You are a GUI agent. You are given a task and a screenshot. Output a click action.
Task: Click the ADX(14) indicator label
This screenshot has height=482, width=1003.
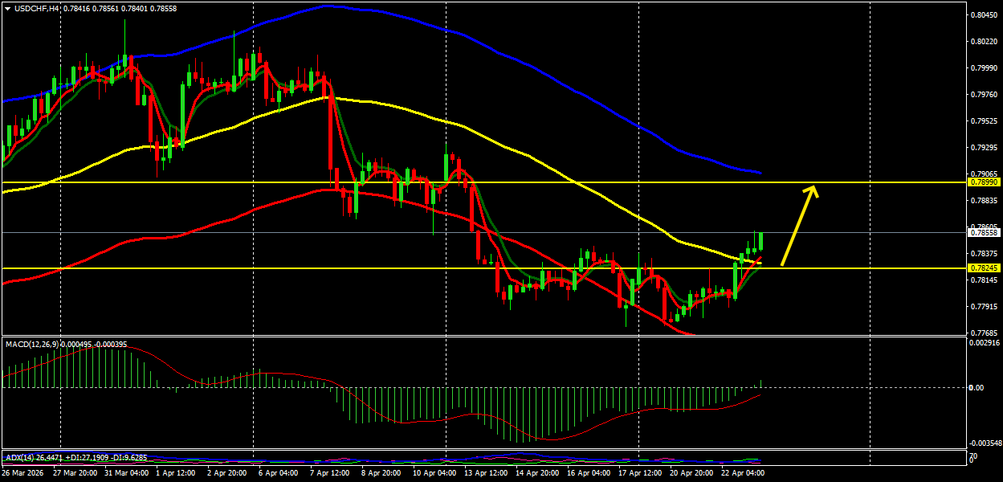[x=16, y=457]
